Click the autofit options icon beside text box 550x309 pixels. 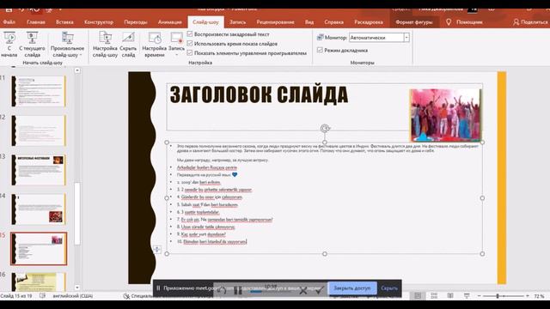coord(156,249)
